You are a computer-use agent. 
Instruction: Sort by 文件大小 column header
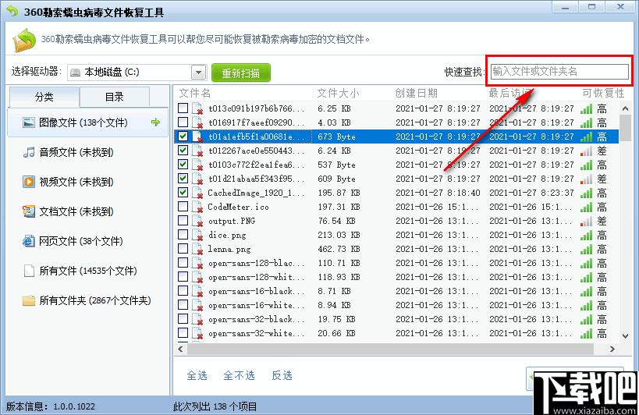click(339, 94)
